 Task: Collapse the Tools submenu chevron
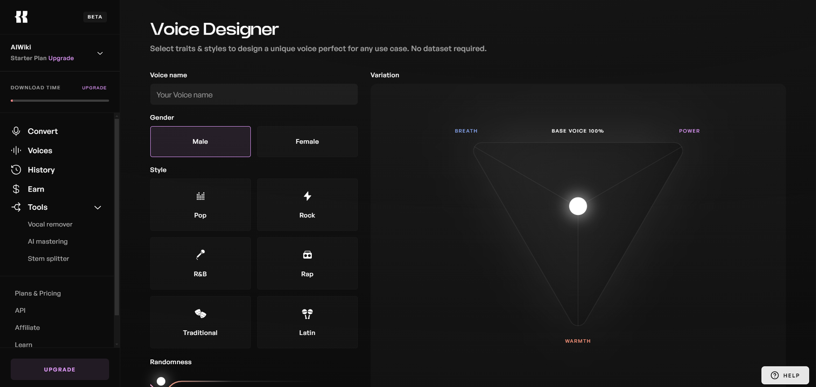[x=98, y=208]
